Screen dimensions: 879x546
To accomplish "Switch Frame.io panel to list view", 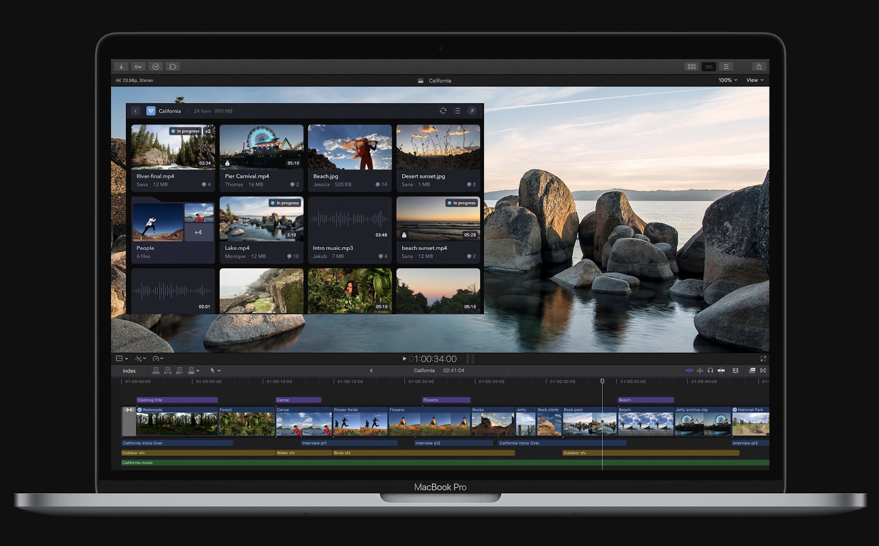I will [457, 111].
